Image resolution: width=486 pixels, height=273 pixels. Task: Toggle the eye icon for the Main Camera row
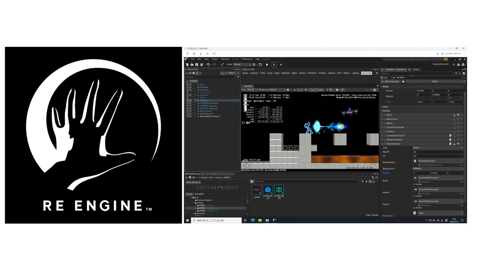190,111
